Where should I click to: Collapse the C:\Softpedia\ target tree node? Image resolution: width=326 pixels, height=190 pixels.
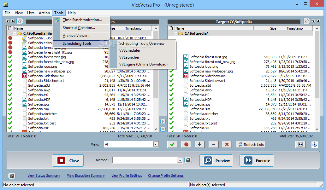(176, 33)
